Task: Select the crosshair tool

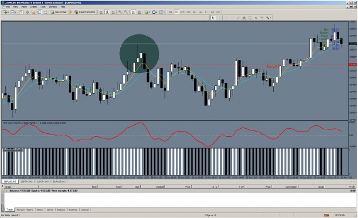Action: tap(219, 18)
